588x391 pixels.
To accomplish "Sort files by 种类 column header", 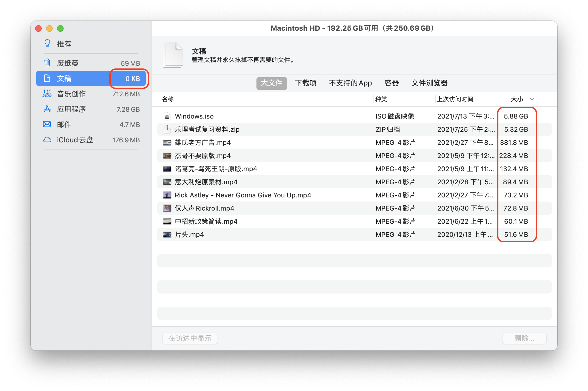I will pos(381,99).
